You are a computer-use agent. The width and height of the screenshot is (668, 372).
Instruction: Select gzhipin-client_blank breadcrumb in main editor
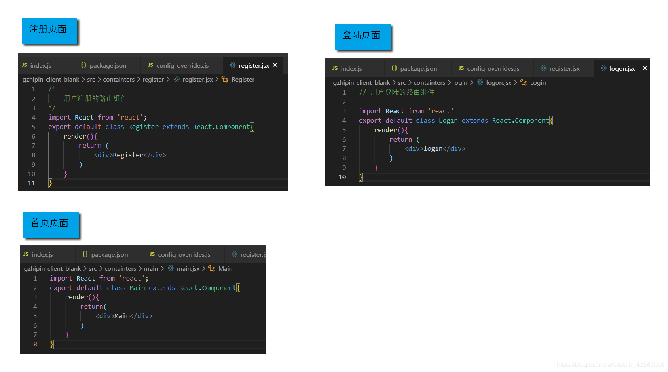(52, 269)
